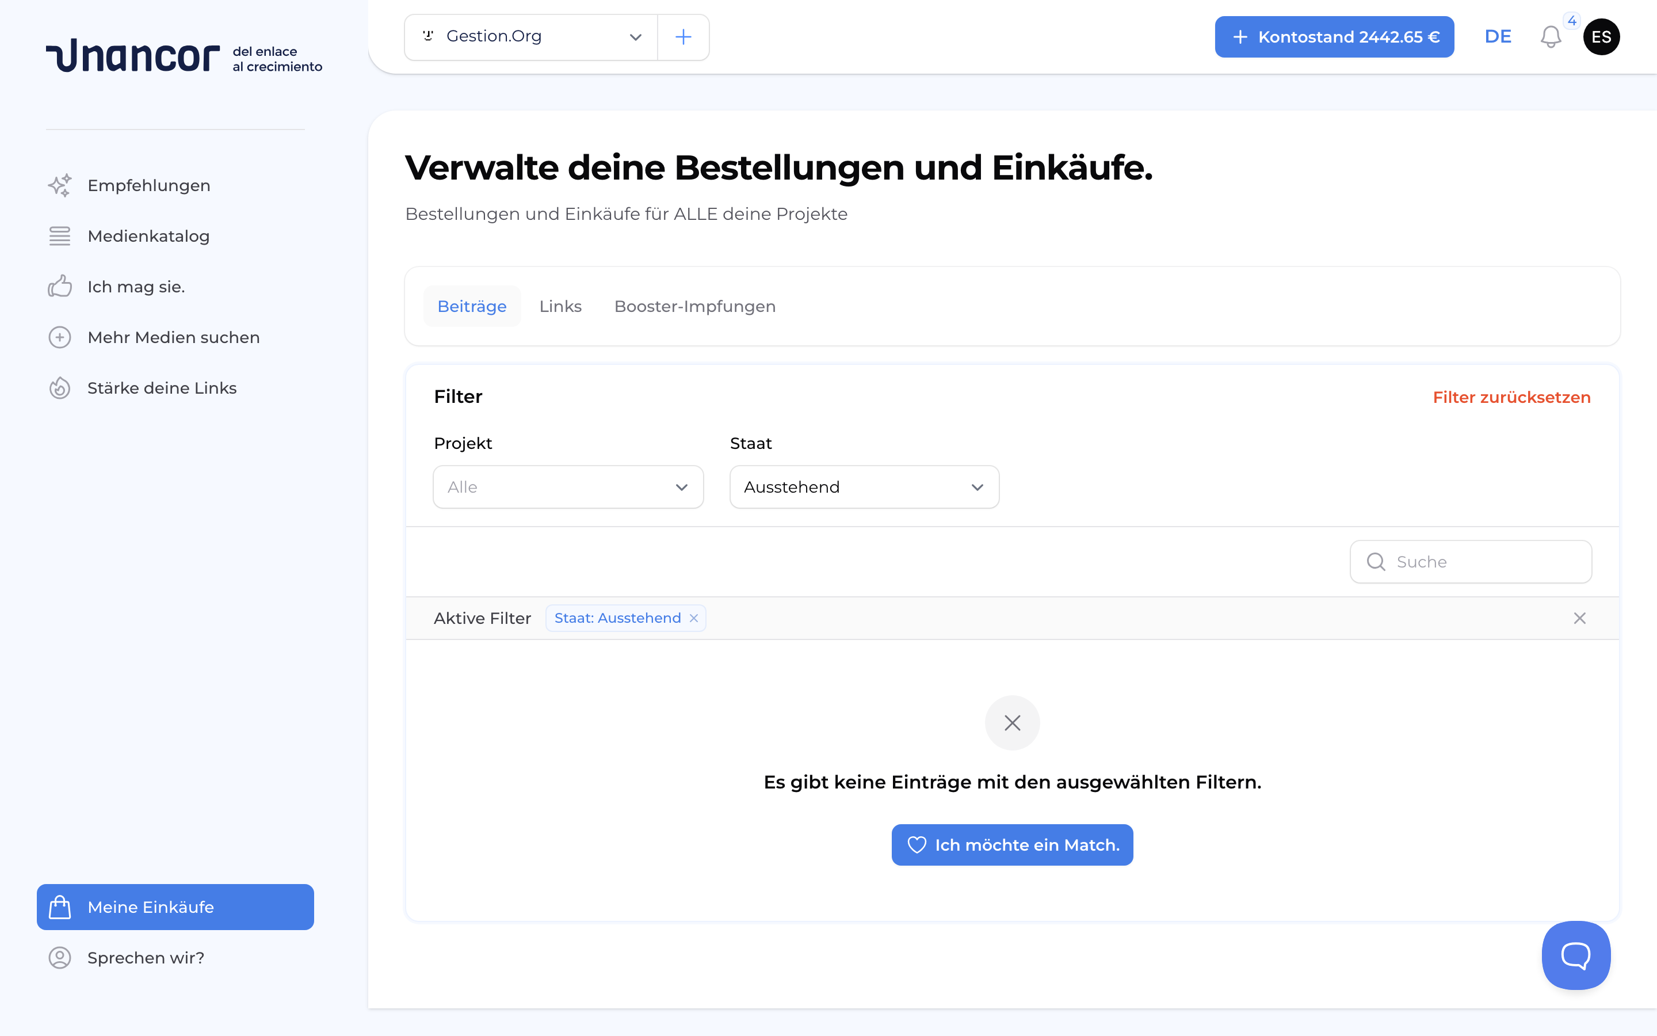The image size is (1657, 1036).
Task: Clear all active filters with the X
Action: pos(1579,618)
